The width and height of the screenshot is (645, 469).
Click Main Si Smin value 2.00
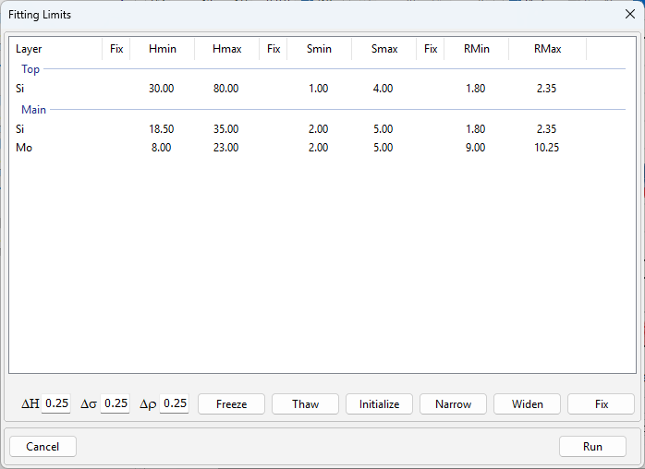click(x=319, y=129)
